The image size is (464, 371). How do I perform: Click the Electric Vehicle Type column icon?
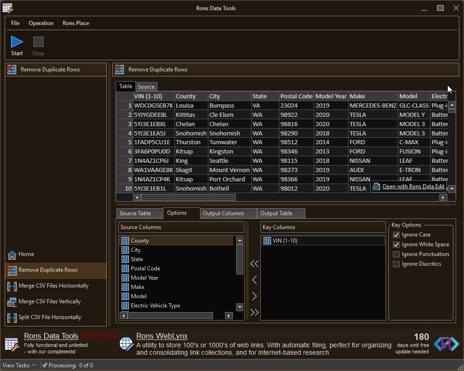(x=125, y=305)
